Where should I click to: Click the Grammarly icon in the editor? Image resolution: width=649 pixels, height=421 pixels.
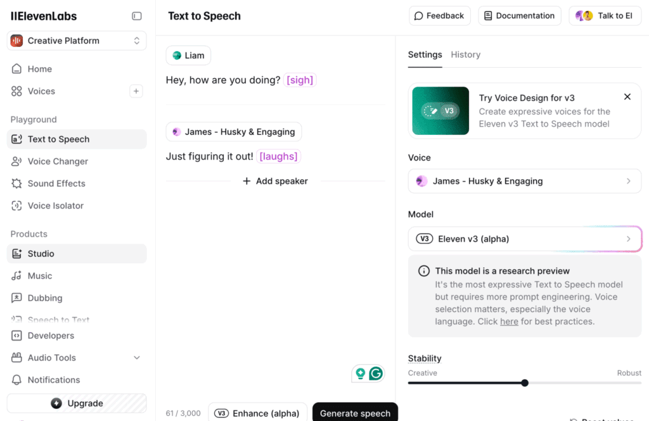pos(376,374)
